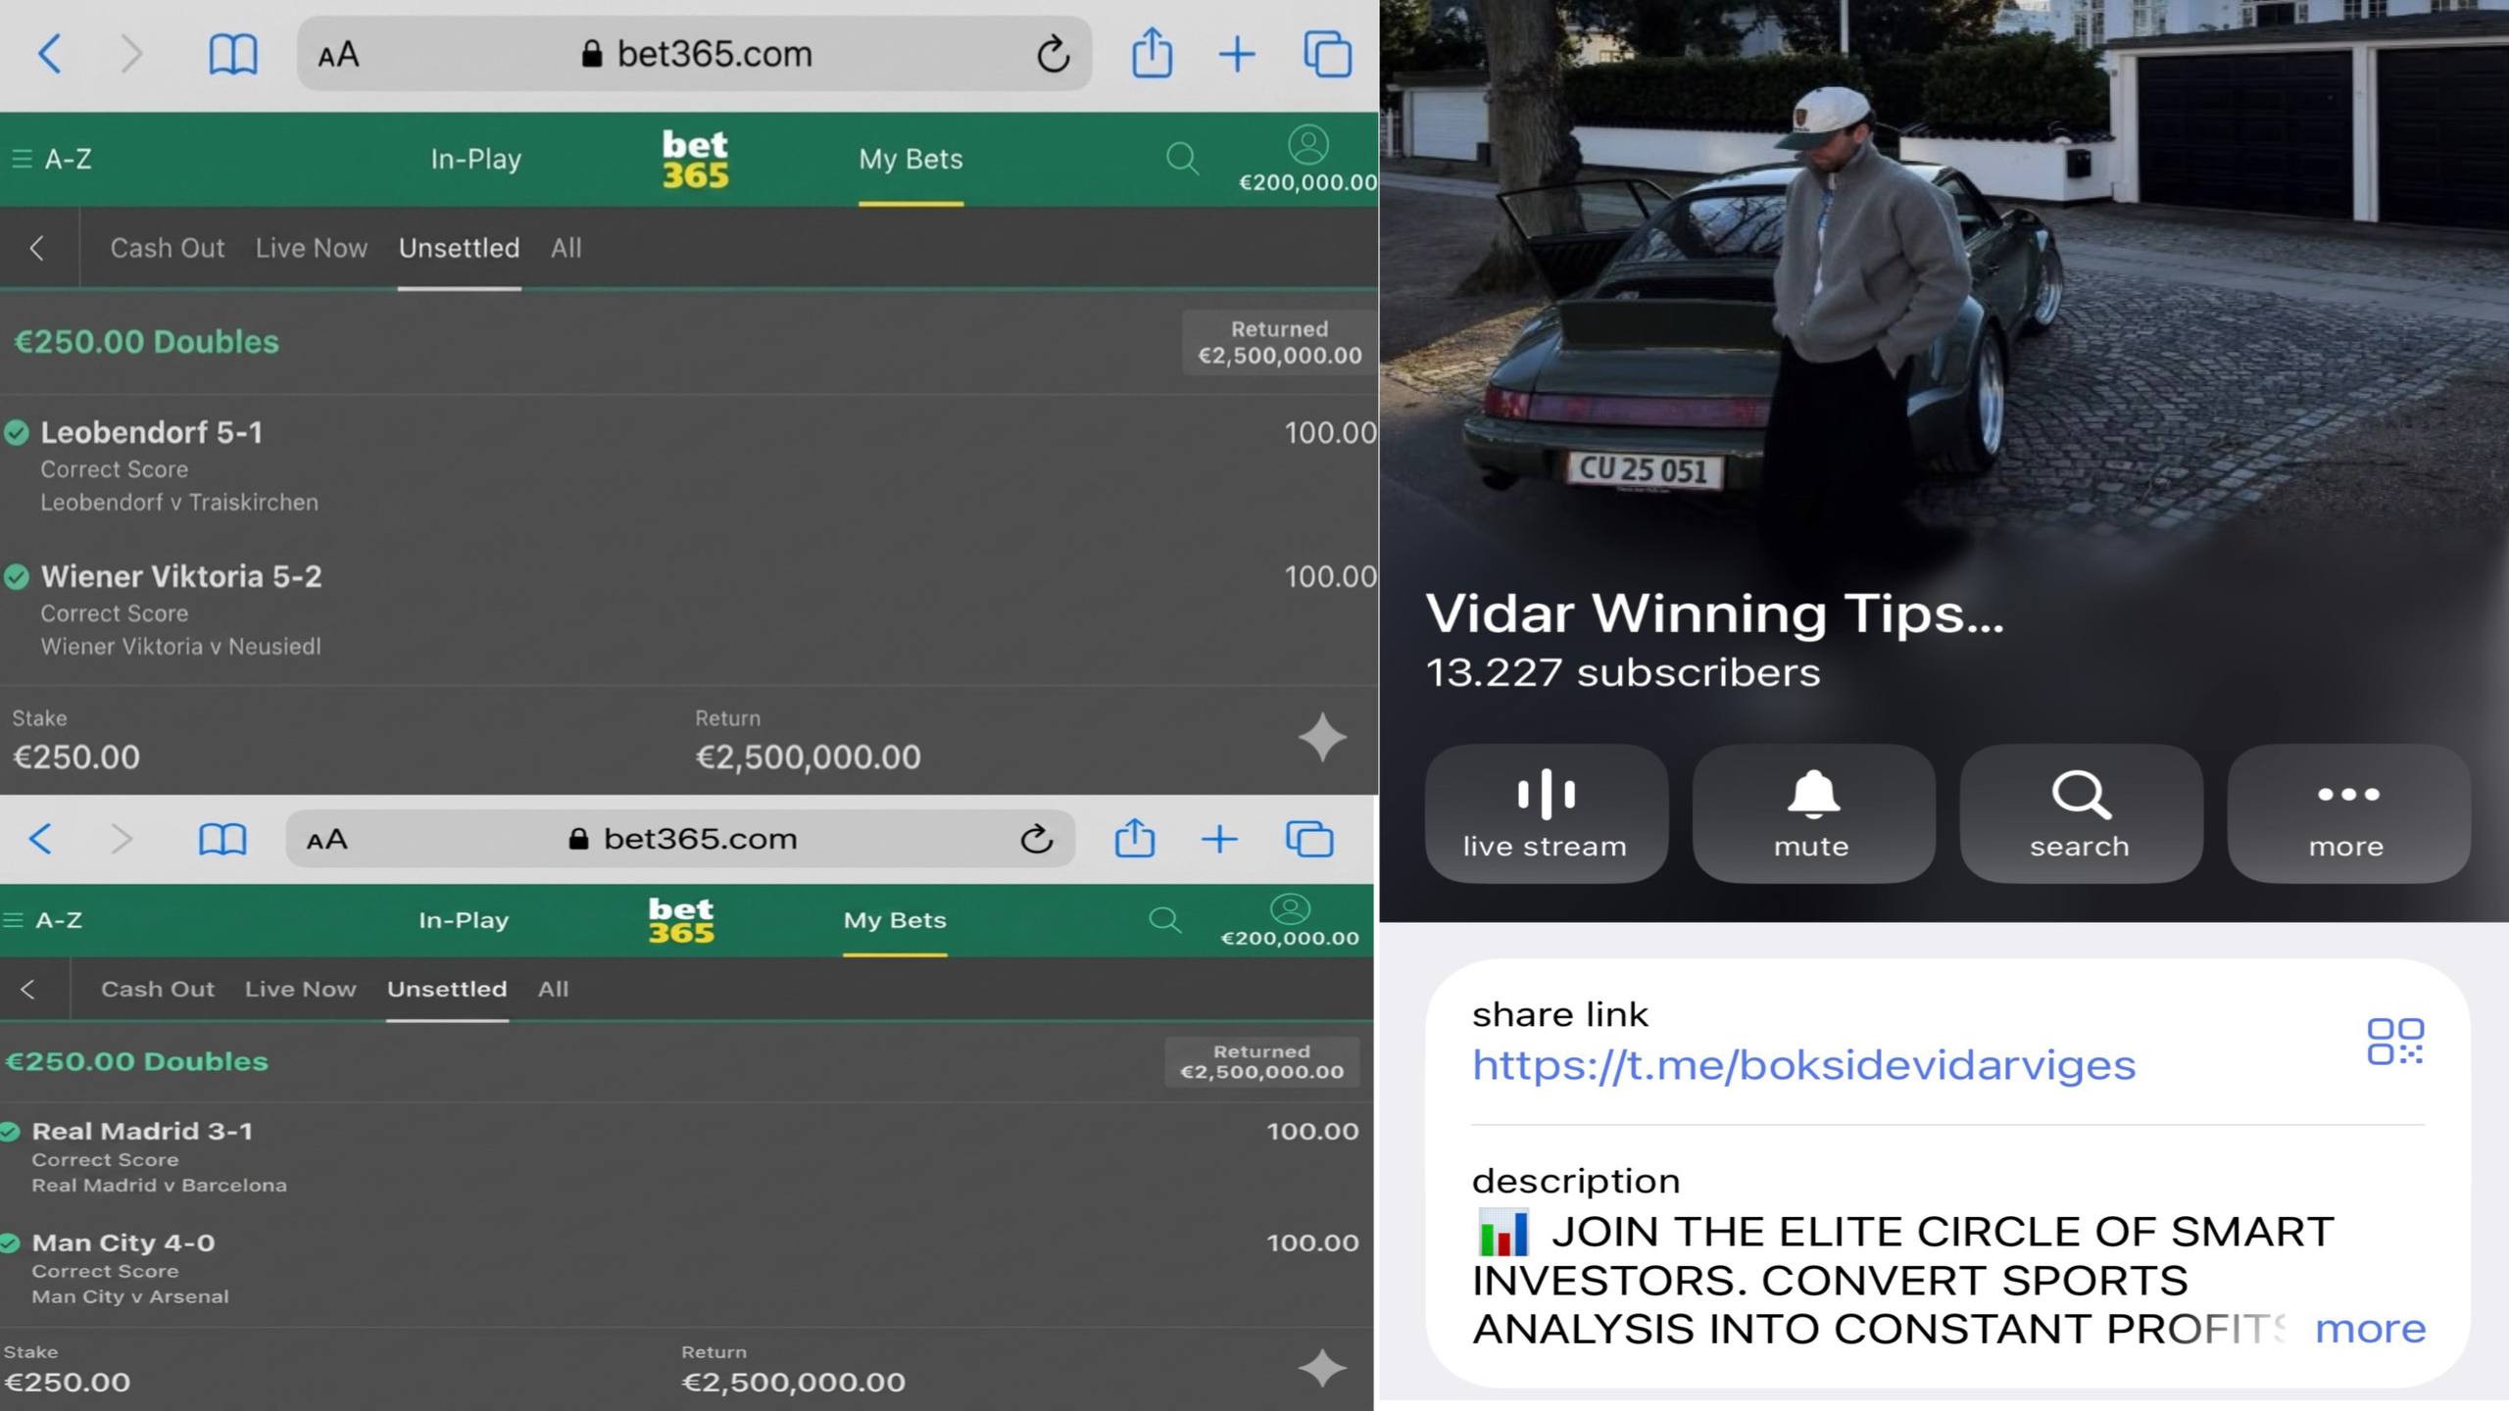Show all tabs in the lower Safari toolbar
2509x1411 pixels.
click(x=1309, y=839)
